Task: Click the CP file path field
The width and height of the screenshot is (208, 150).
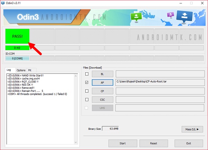Action: tap(160, 91)
